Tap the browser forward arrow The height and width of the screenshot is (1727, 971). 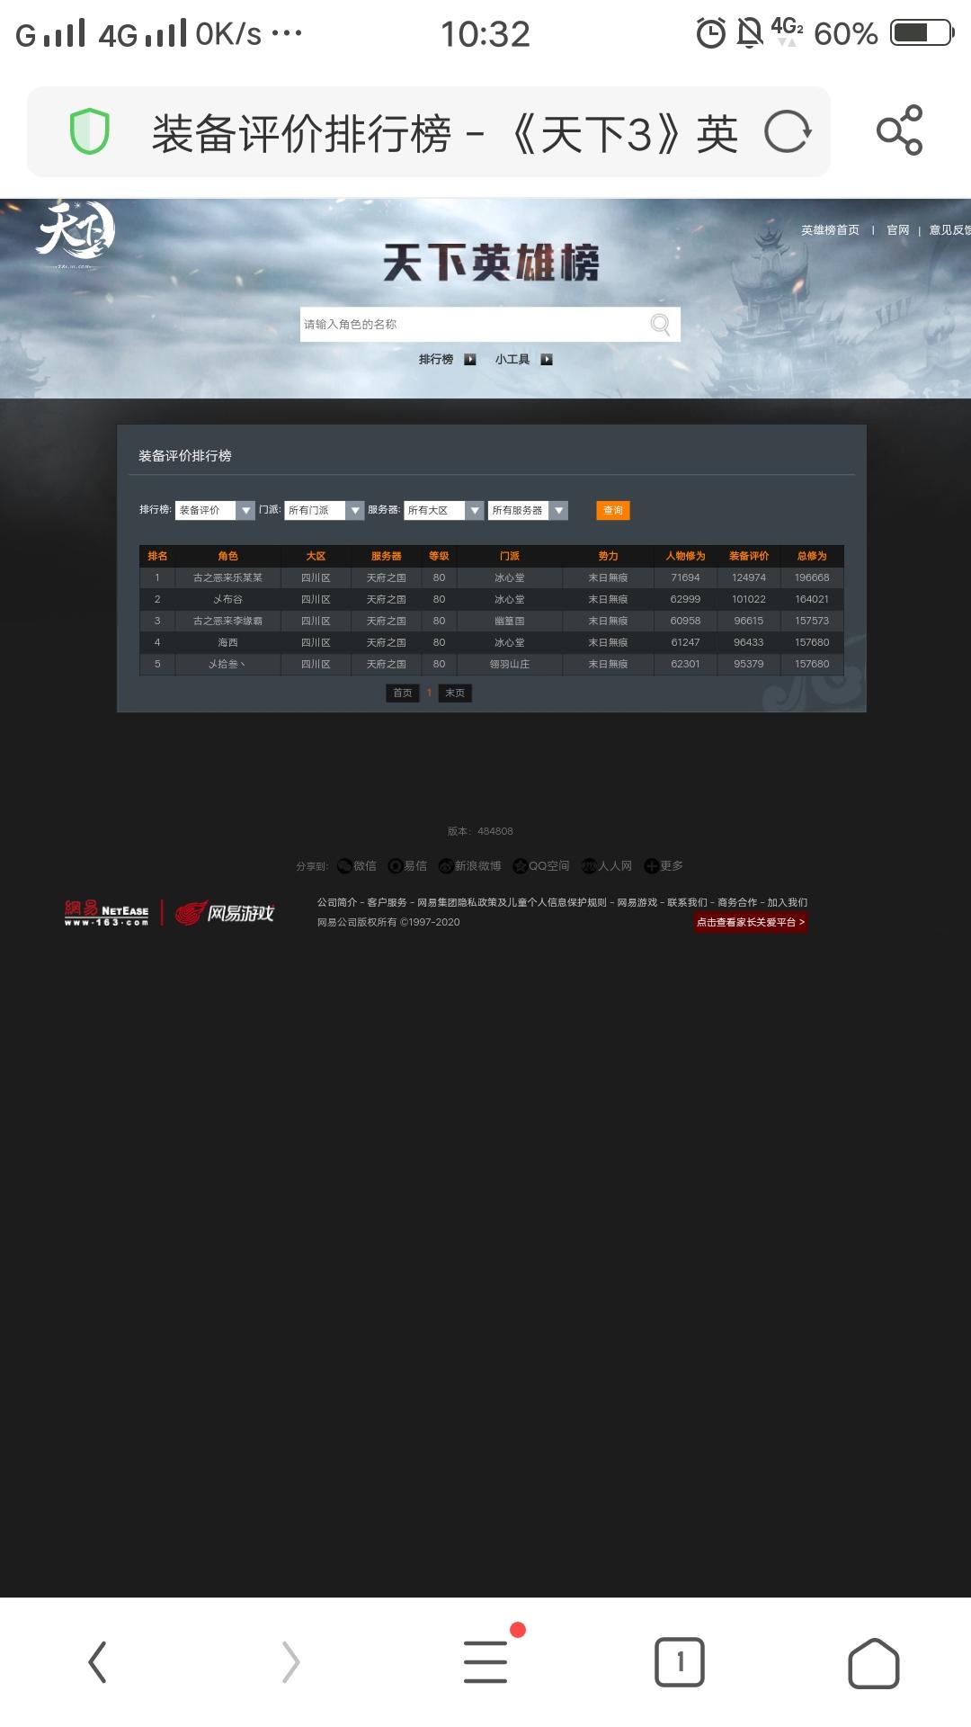(x=290, y=1661)
